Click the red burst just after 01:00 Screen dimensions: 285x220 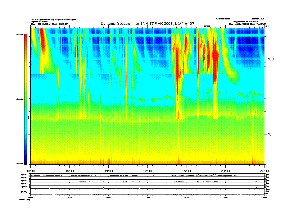point(43,39)
